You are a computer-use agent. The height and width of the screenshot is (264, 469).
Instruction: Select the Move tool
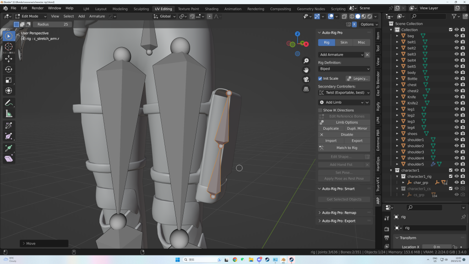pos(9,58)
